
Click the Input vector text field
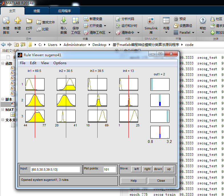55,169
